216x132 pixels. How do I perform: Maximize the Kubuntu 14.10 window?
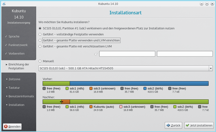point(207,4)
